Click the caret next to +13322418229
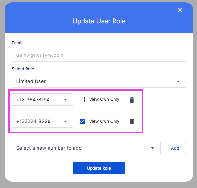197x188 pixels. pos(65,121)
